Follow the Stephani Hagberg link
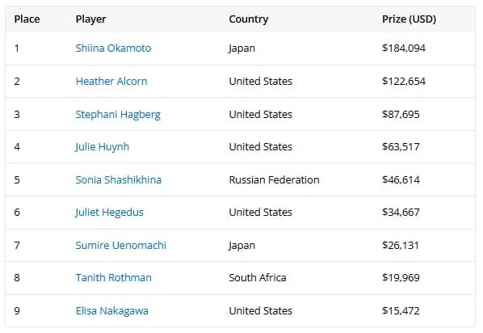 click(x=118, y=115)
